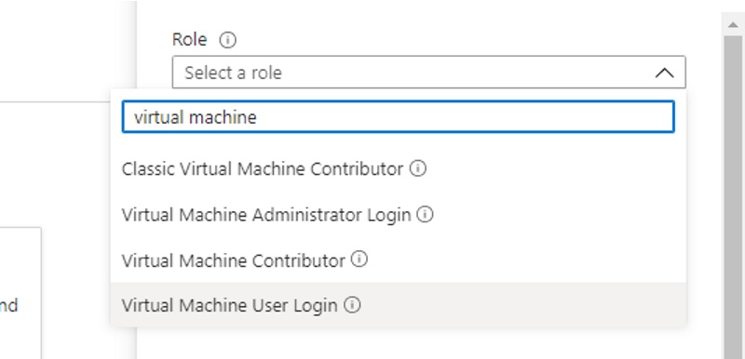Click the info icon next to Role label
This screenshot has width=745, height=359.
pyautogui.click(x=227, y=40)
